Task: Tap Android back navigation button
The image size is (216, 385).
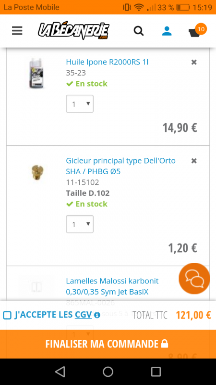Action: point(60,372)
